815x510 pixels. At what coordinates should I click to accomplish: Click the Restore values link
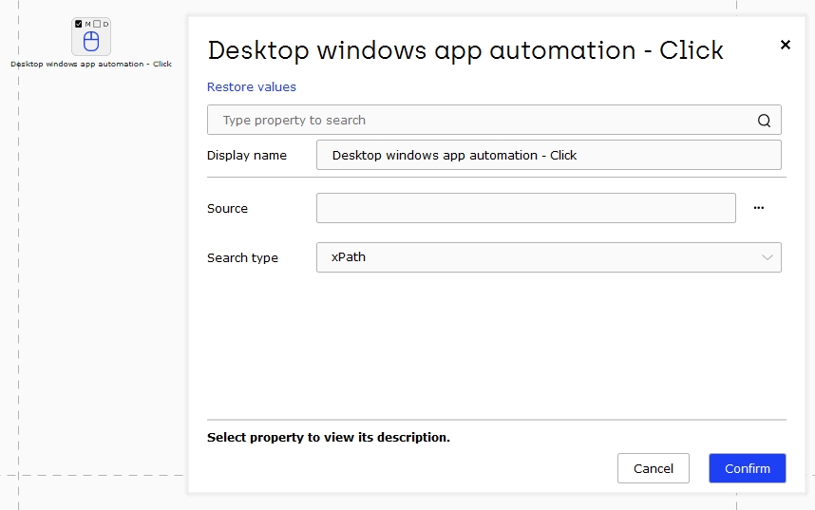252,86
